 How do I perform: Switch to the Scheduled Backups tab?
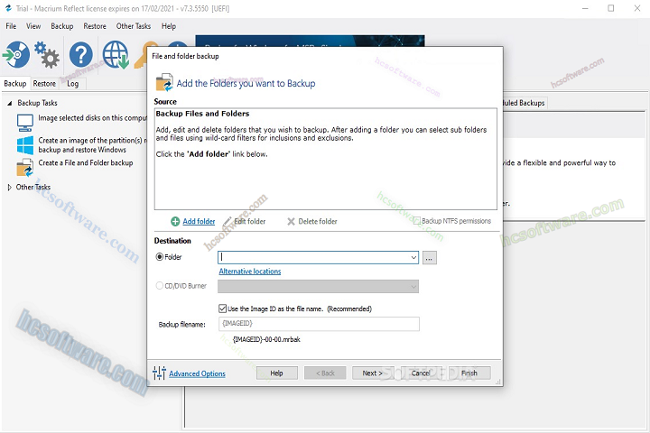click(x=524, y=103)
